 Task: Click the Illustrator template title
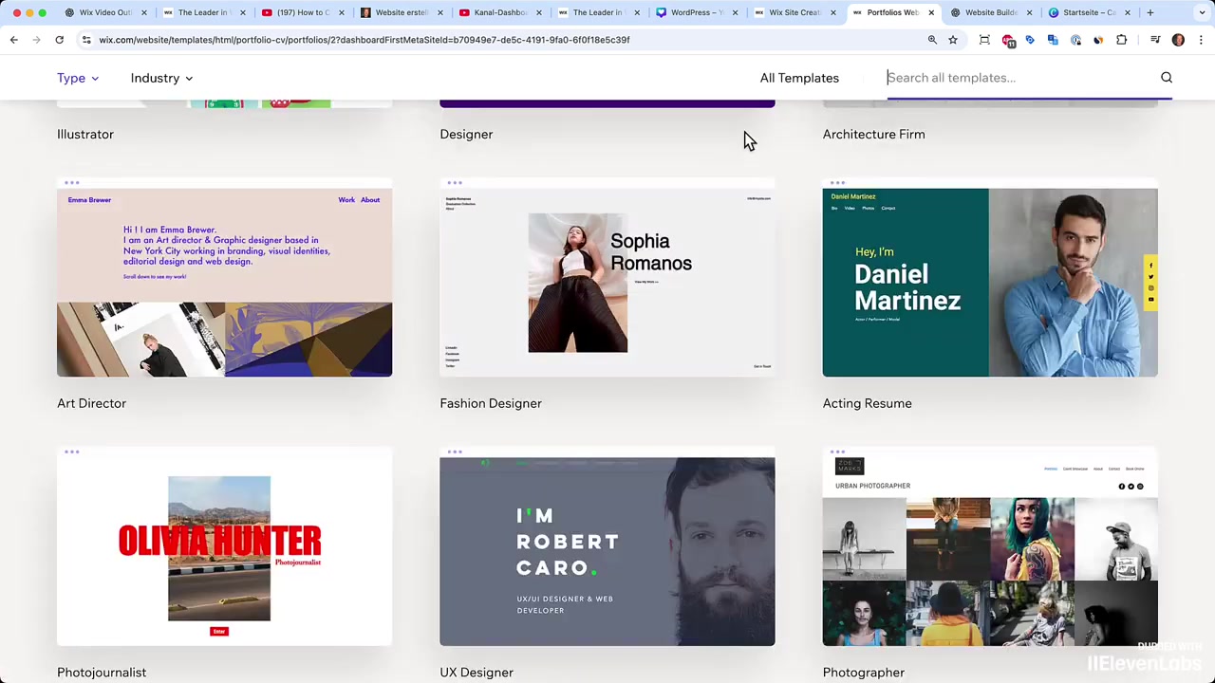(85, 134)
